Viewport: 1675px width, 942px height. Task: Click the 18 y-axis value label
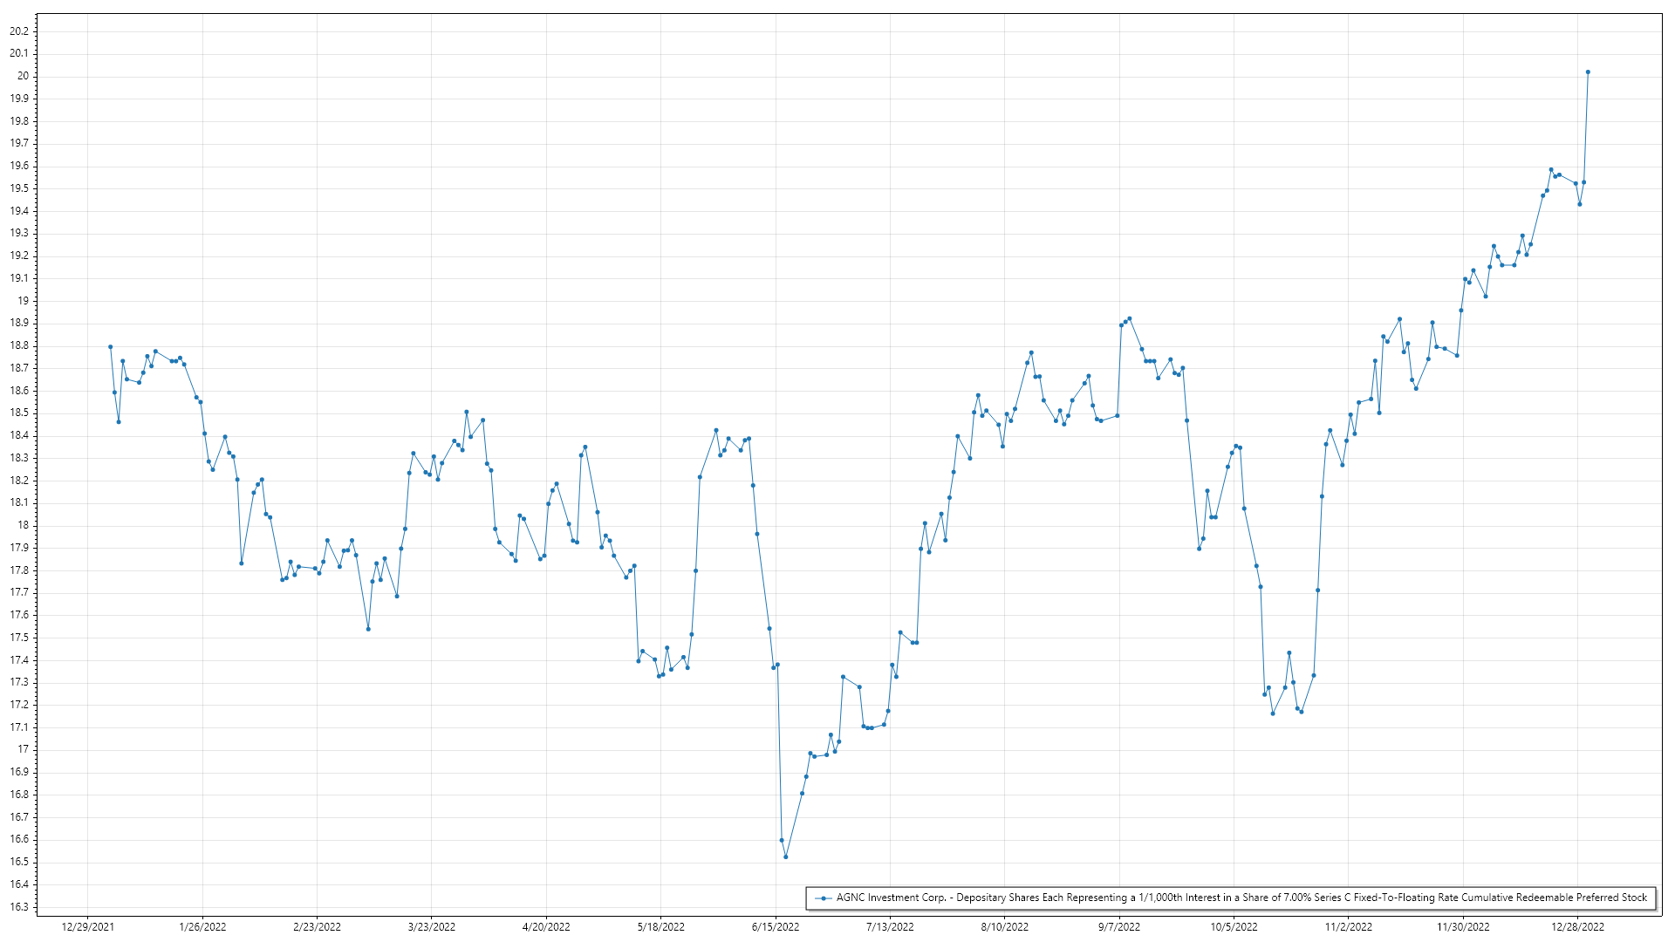[24, 525]
